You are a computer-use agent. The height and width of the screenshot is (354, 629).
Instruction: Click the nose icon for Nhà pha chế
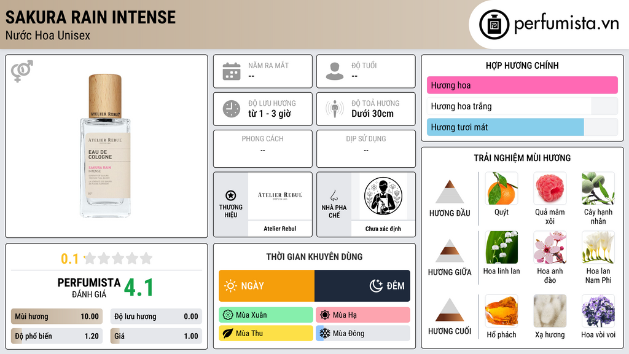point(334,195)
